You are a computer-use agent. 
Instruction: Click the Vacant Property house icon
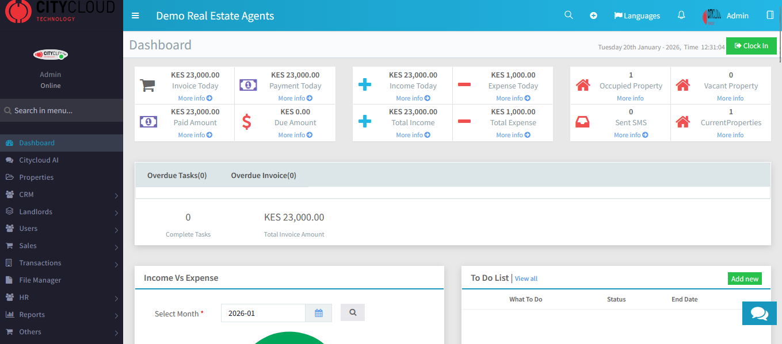(x=683, y=85)
